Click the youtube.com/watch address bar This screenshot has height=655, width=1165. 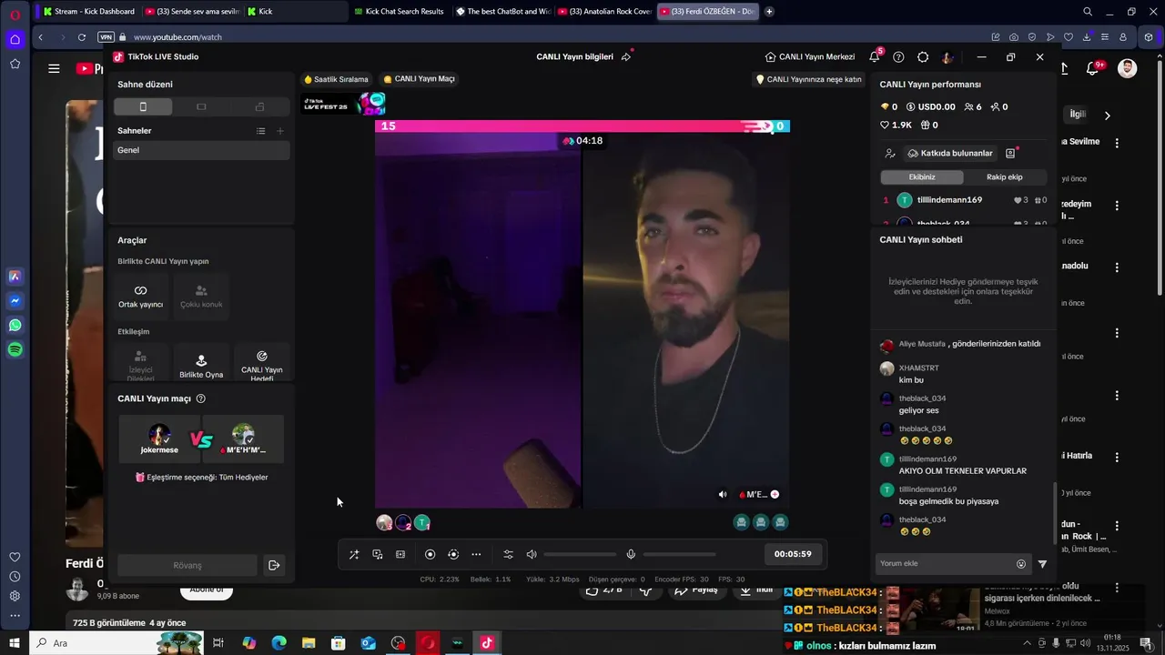pyautogui.click(x=177, y=37)
